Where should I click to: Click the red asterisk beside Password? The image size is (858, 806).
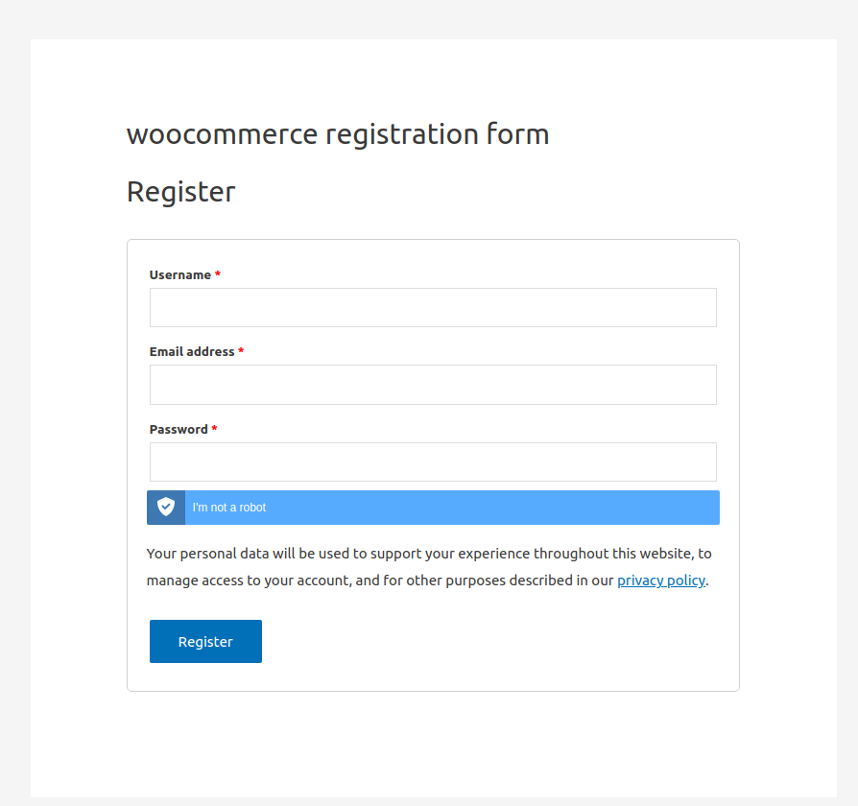pos(215,430)
